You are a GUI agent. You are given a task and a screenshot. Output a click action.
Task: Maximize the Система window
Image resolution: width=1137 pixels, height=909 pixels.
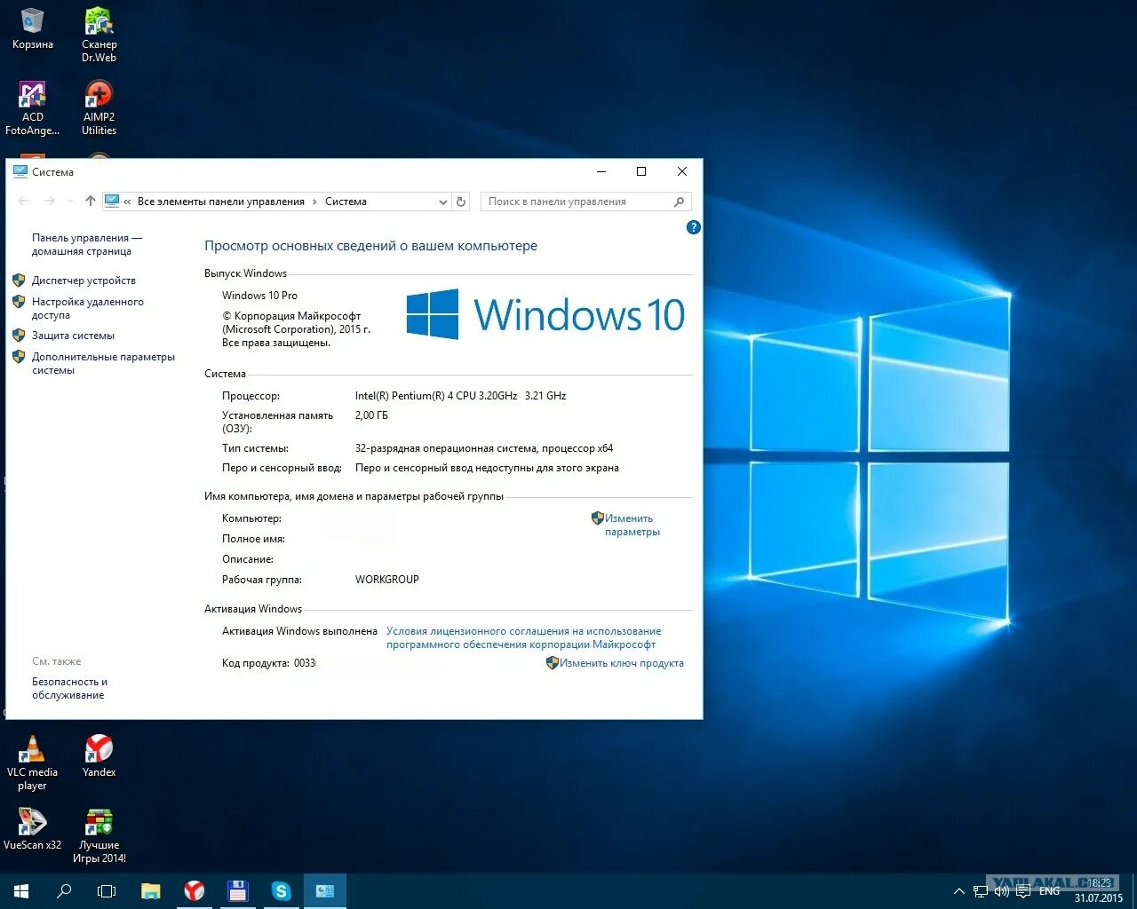click(x=641, y=171)
